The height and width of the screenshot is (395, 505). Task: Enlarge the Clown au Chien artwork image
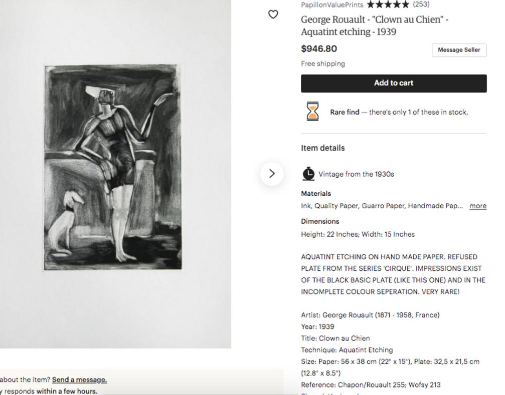113,167
